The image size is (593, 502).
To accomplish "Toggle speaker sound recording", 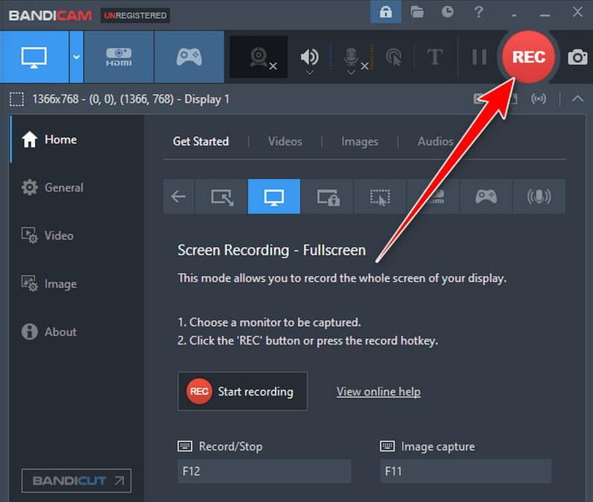I will [309, 57].
